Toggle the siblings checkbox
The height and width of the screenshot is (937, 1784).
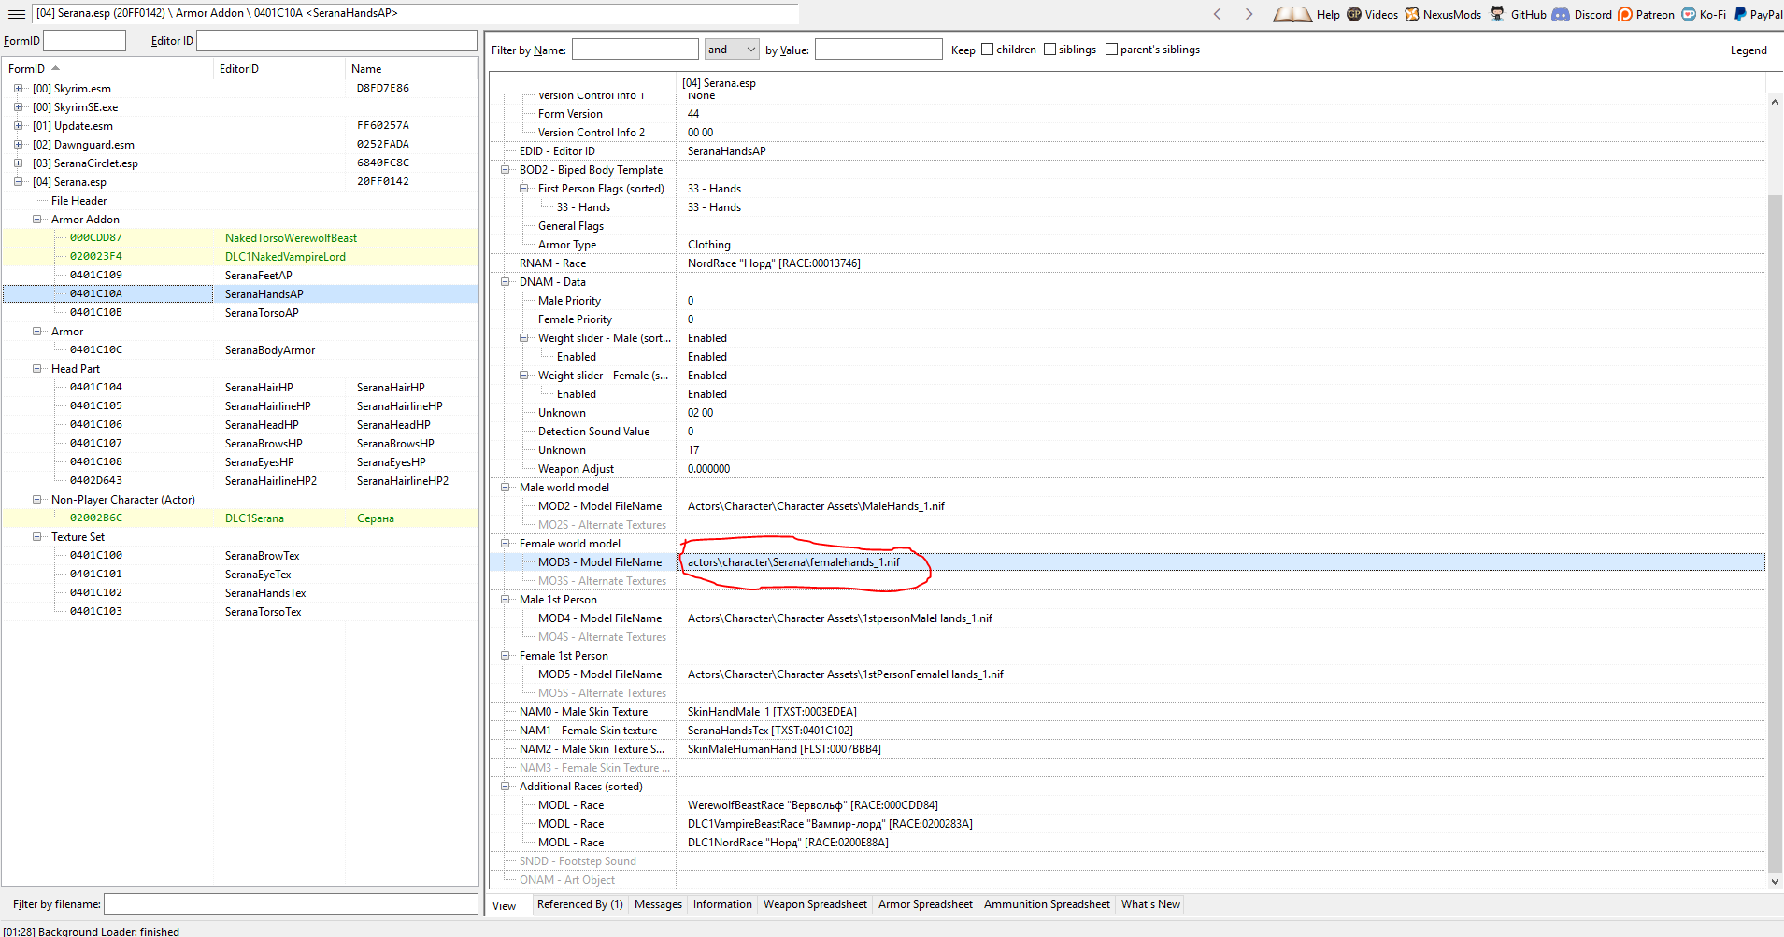pyautogui.click(x=1049, y=50)
